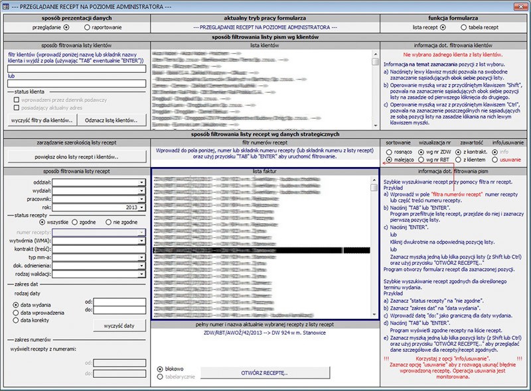Select 'blokowo' display mode
Screen dimensions: 531x391
160,369
